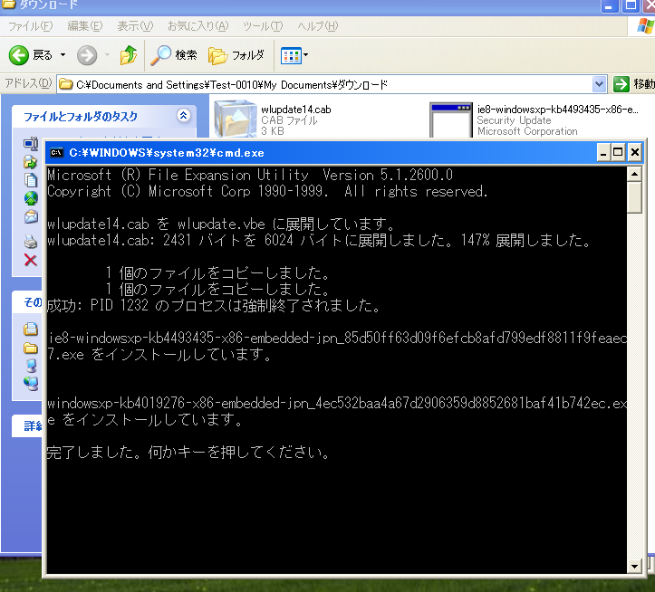Click the copy file task icon
655x592 pixels.
click(x=31, y=180)
